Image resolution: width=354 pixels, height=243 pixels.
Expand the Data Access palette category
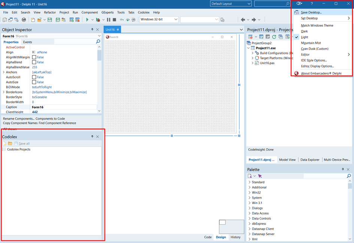[x=249, y=213]
